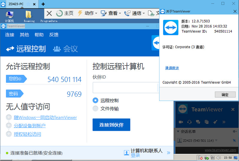Collapse the 会话名单 section

(178, 131)
